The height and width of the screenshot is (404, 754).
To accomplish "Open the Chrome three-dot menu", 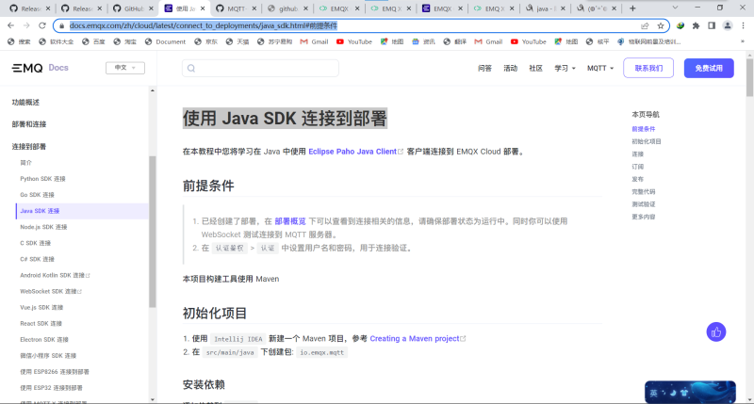I will (x=743, y=25).
